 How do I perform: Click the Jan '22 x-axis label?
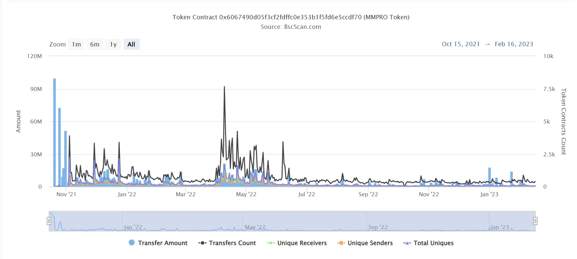tap(127, 194)
